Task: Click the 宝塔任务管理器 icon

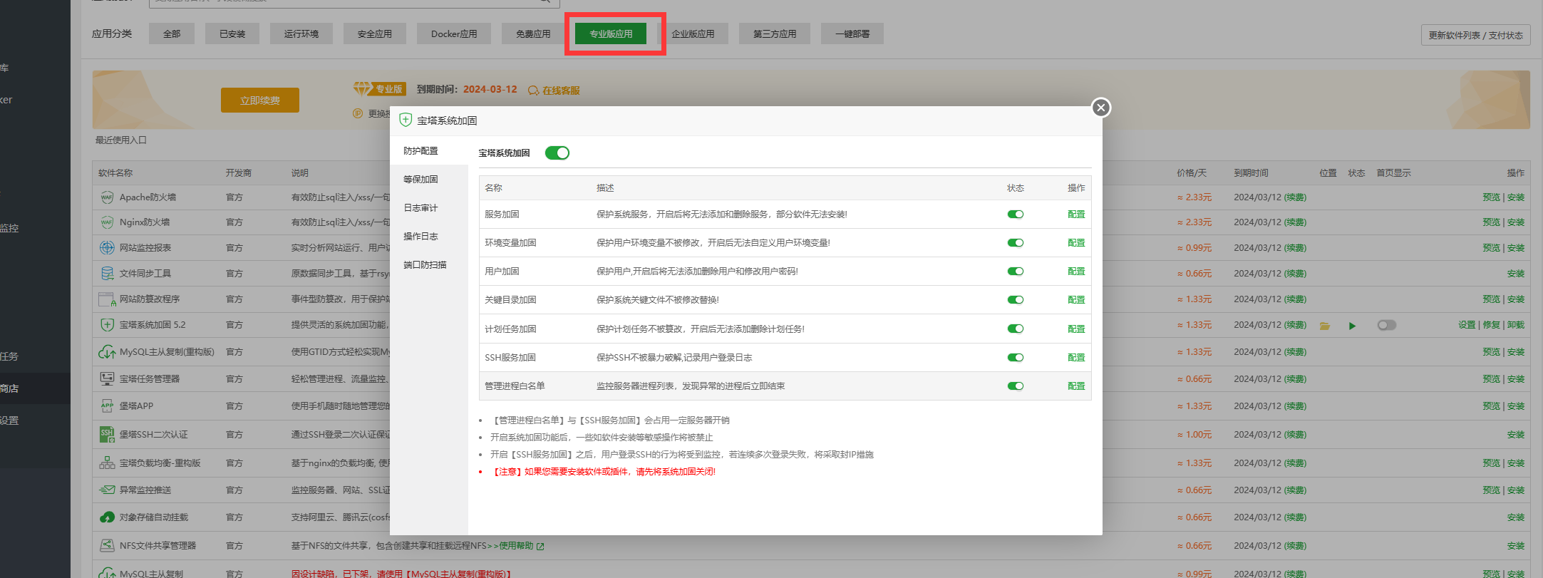Action: coord(107,379)
